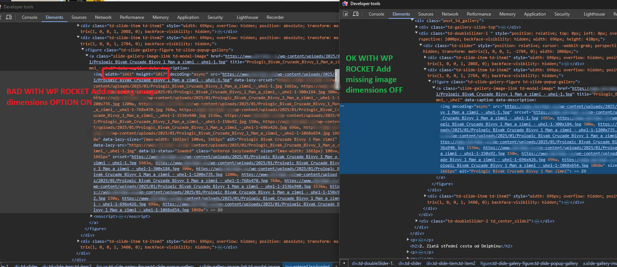
Task: Click Developer tools logo in right window
Action: pos(345,4)
